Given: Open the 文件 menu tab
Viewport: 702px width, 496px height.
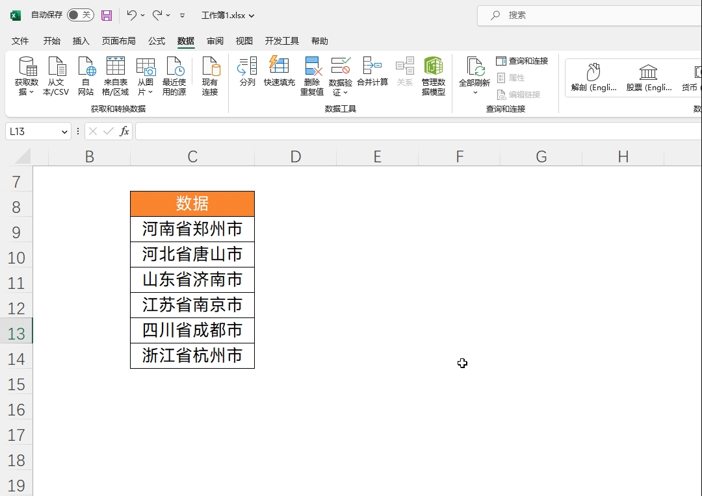Looking at the screenshot, I should [x=20, y=41].
